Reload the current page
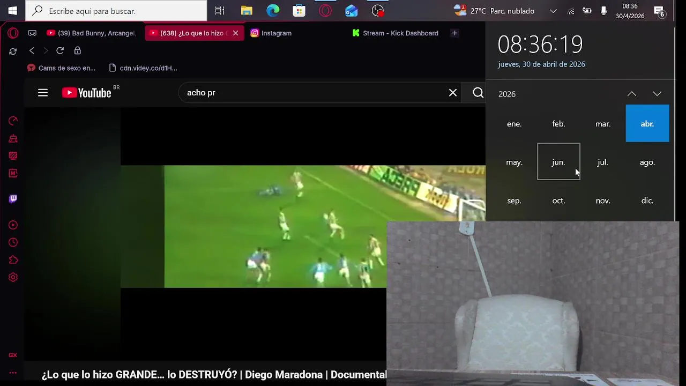 point(60,50)
